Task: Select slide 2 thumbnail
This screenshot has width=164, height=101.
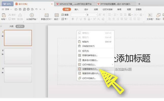Action: [x=18, y=56]
